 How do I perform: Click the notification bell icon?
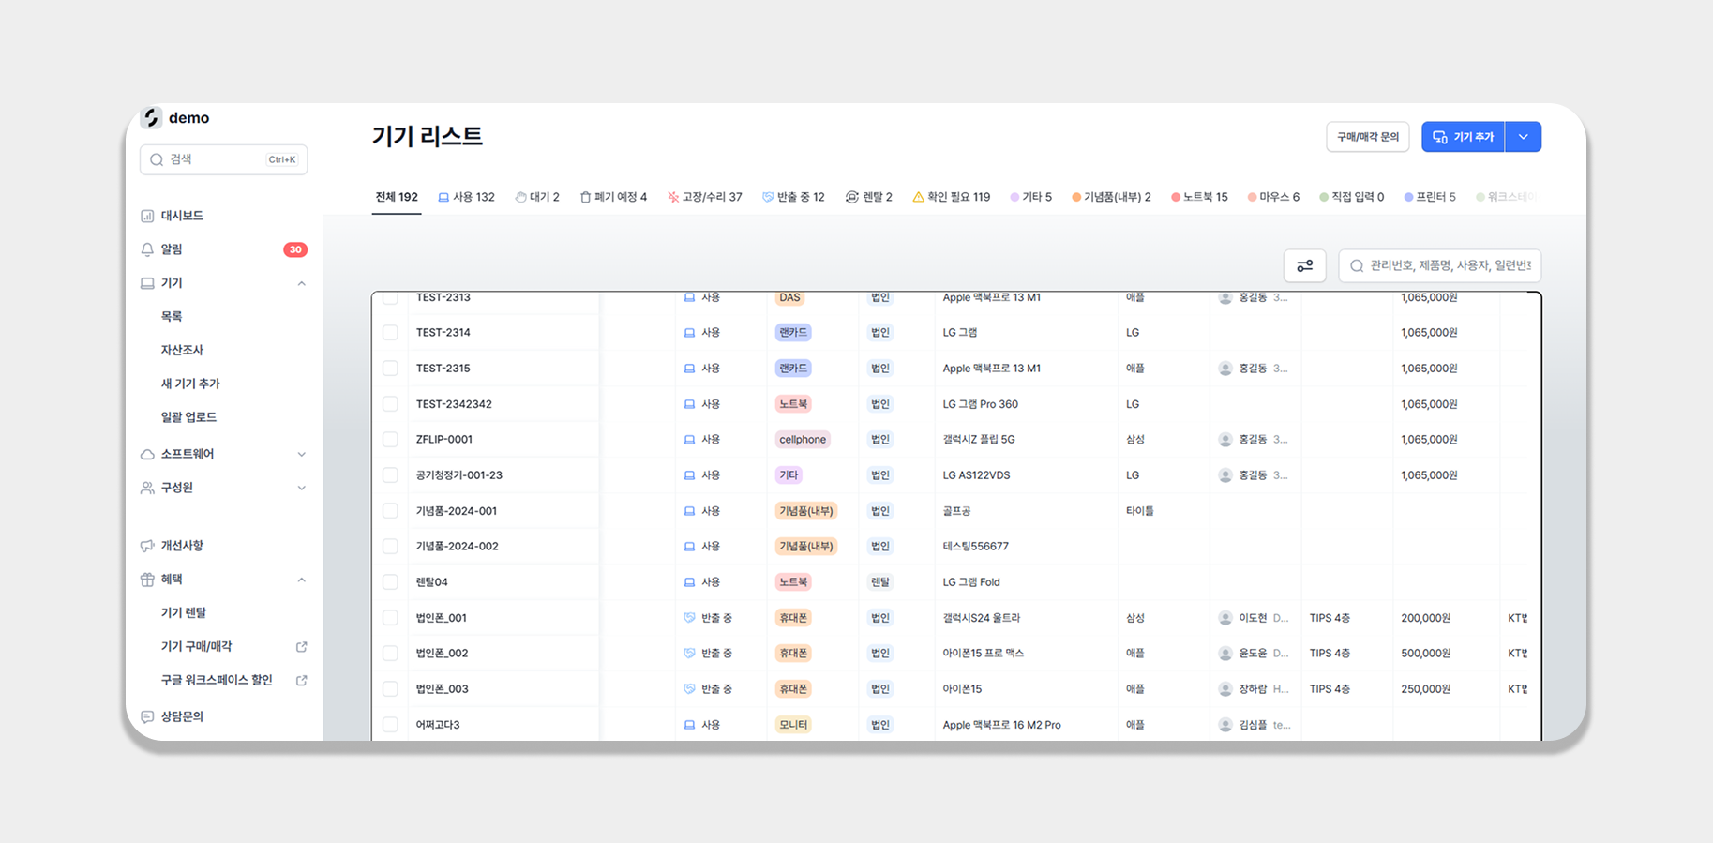[x=147, y=249]
